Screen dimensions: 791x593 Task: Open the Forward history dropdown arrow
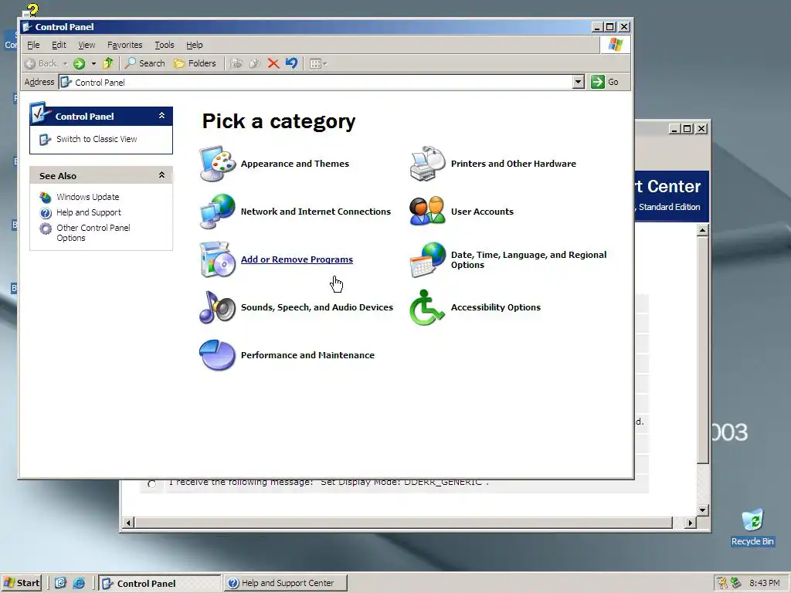pos(93,63)
